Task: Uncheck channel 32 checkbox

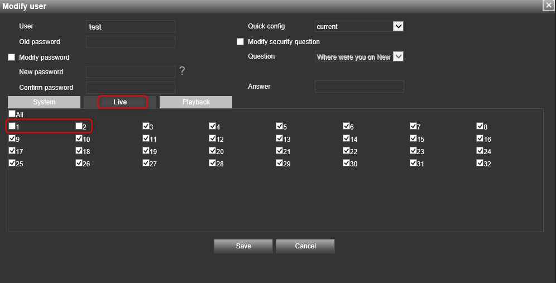Action: [480, 163]
